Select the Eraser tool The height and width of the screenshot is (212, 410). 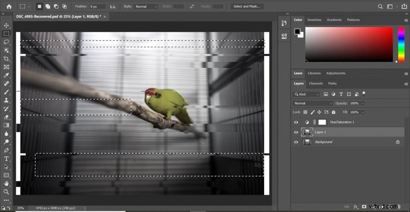(x=6, y=117)
